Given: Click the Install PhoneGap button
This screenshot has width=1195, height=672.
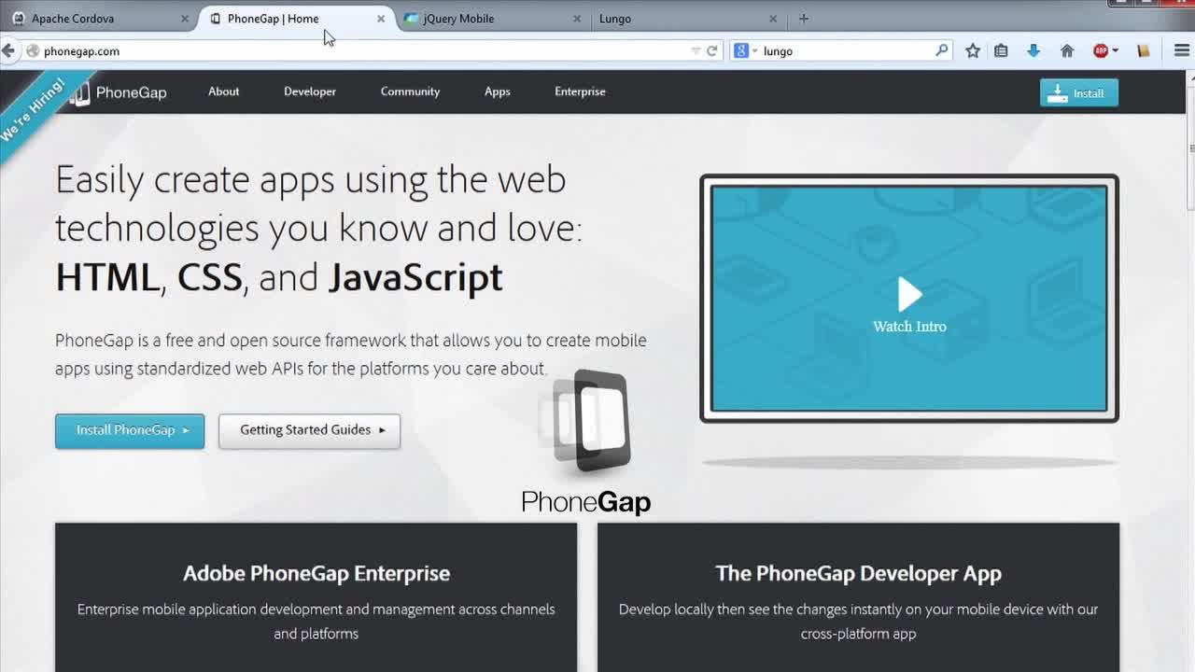Looking at the screenshot, I should click(x=130, y=430).
